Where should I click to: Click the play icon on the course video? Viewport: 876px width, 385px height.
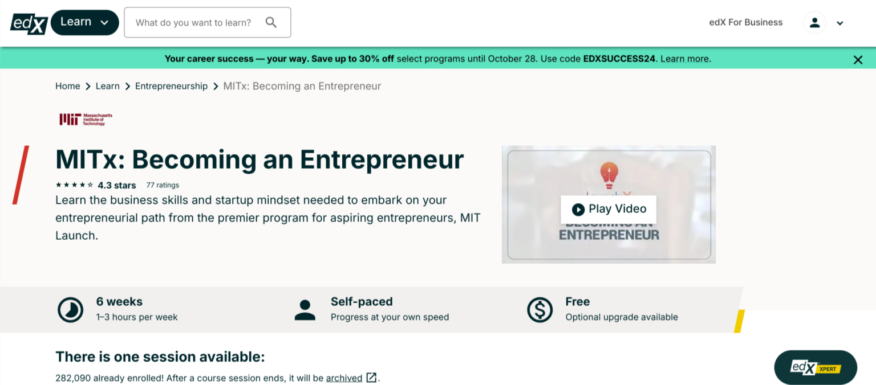578,209
